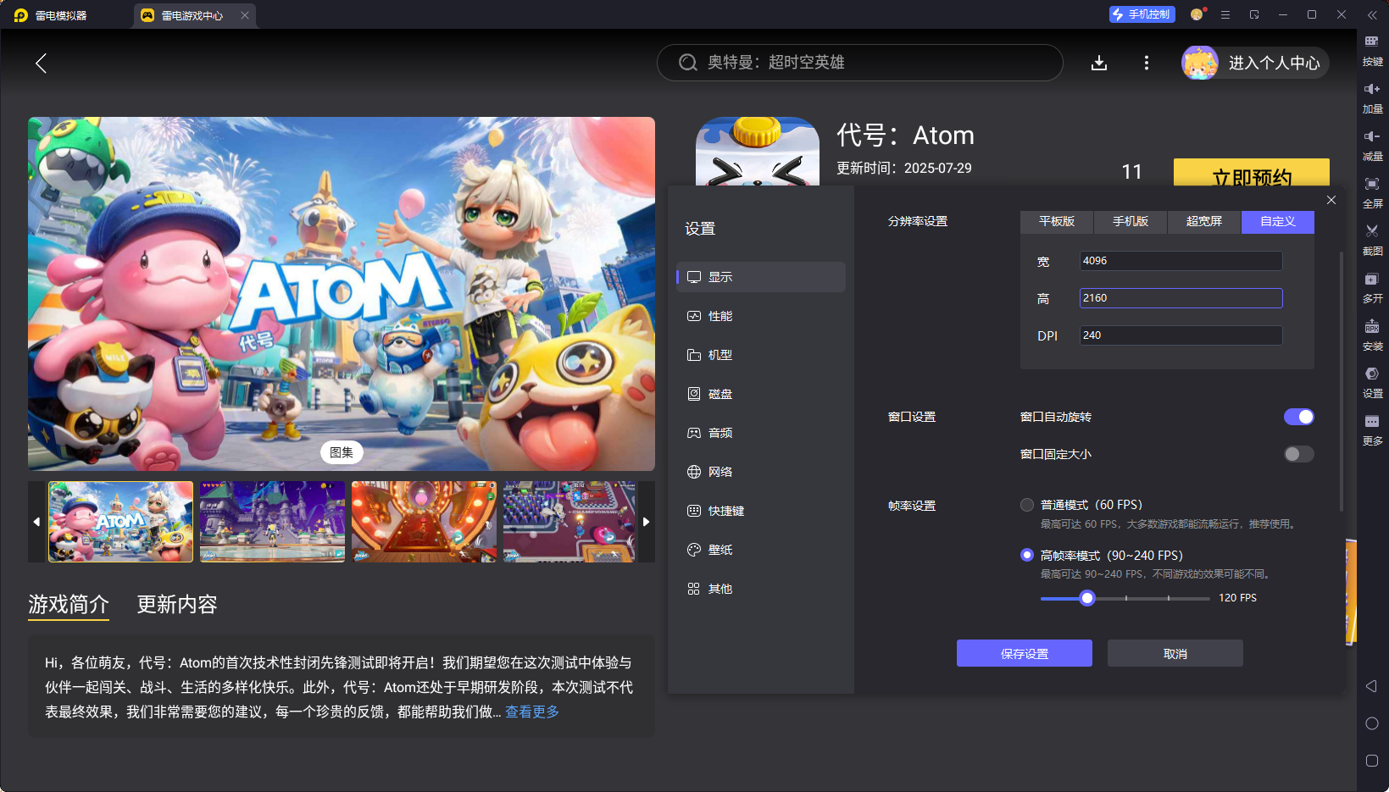Viewport: 1389px width, 792px height.
Task: Tap Android back triangle button
Action: click(1371, 686)
